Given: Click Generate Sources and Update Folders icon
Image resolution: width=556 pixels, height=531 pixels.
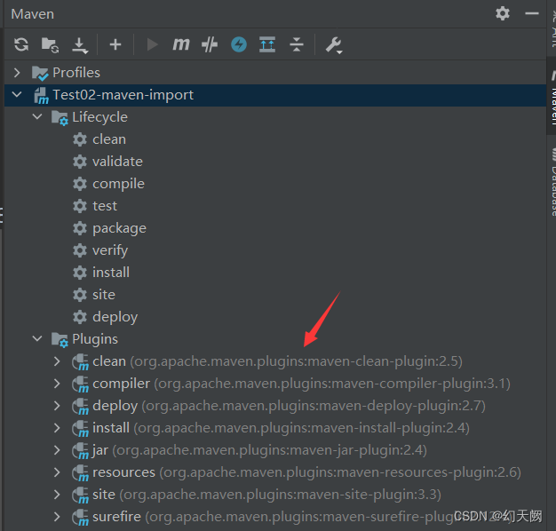Looking at the screenshot, I should click(x=50, y=45).
